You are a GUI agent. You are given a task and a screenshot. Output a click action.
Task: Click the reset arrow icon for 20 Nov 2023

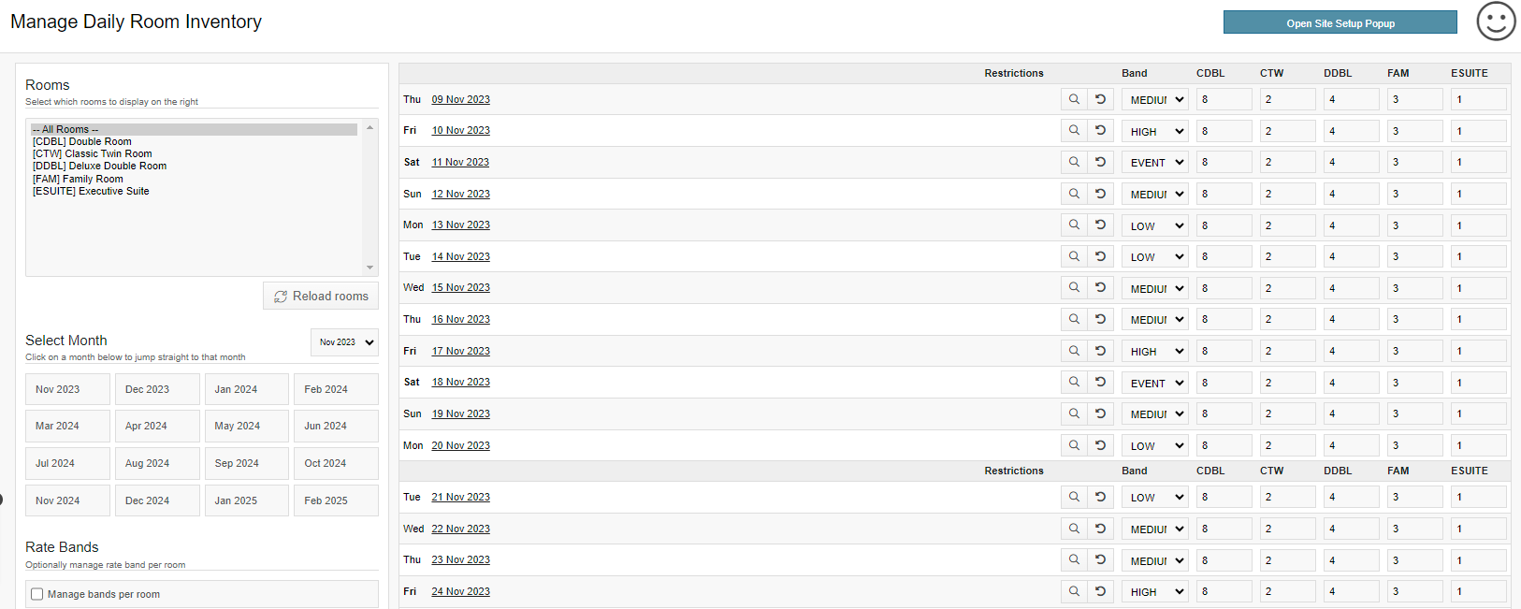click(x=1100, y=445)
